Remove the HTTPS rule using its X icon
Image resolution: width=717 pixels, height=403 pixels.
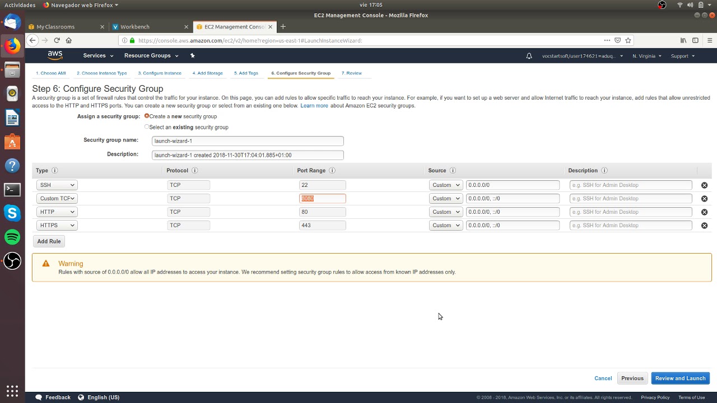tap(704, 226)
